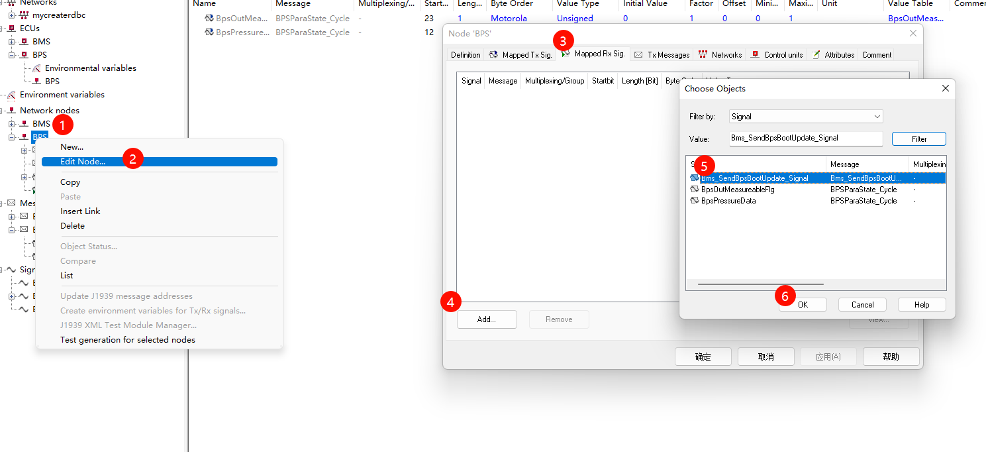Select the mycreaterdbc tree item
This screenshot has height=452, width=986.
coord(59,15)
